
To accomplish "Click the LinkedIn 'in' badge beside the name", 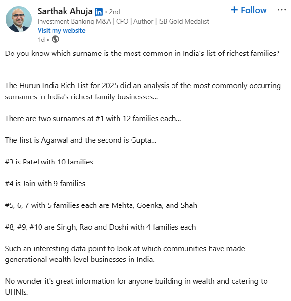I will tap(99, 12).
